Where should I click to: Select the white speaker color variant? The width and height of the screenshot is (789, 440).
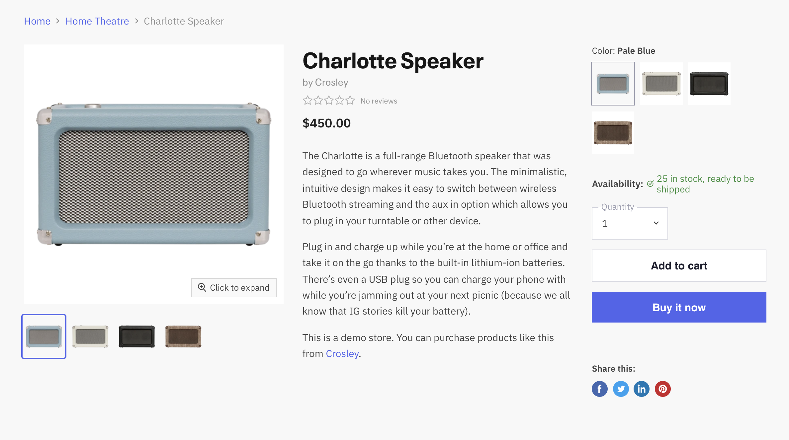[x=661, y=84]
